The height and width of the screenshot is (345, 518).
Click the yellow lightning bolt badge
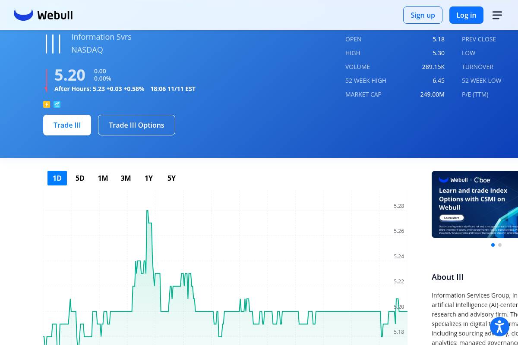tap(47, 104)
